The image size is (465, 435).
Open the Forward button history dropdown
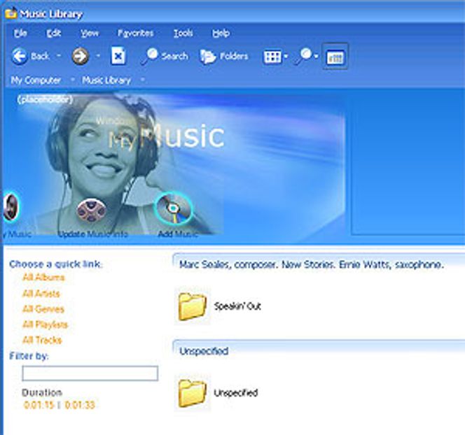(x=98, y=55)
